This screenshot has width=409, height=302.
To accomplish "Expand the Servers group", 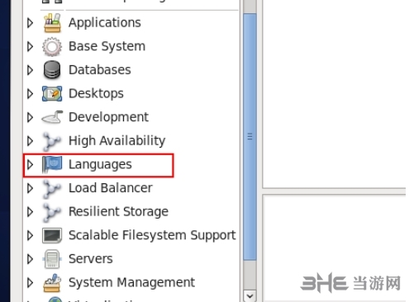I will click(31, 259).
